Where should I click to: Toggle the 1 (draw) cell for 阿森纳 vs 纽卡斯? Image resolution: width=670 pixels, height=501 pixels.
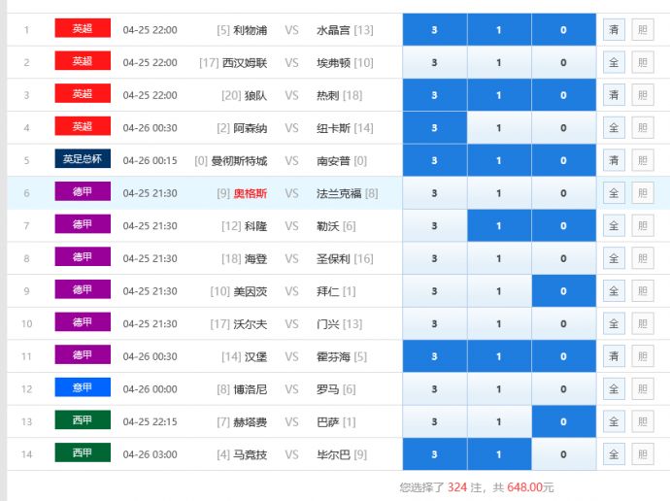tap(499, 128)
